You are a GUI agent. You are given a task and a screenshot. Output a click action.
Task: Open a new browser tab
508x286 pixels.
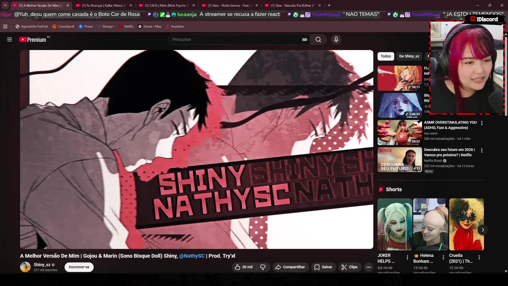coord(329,6)
